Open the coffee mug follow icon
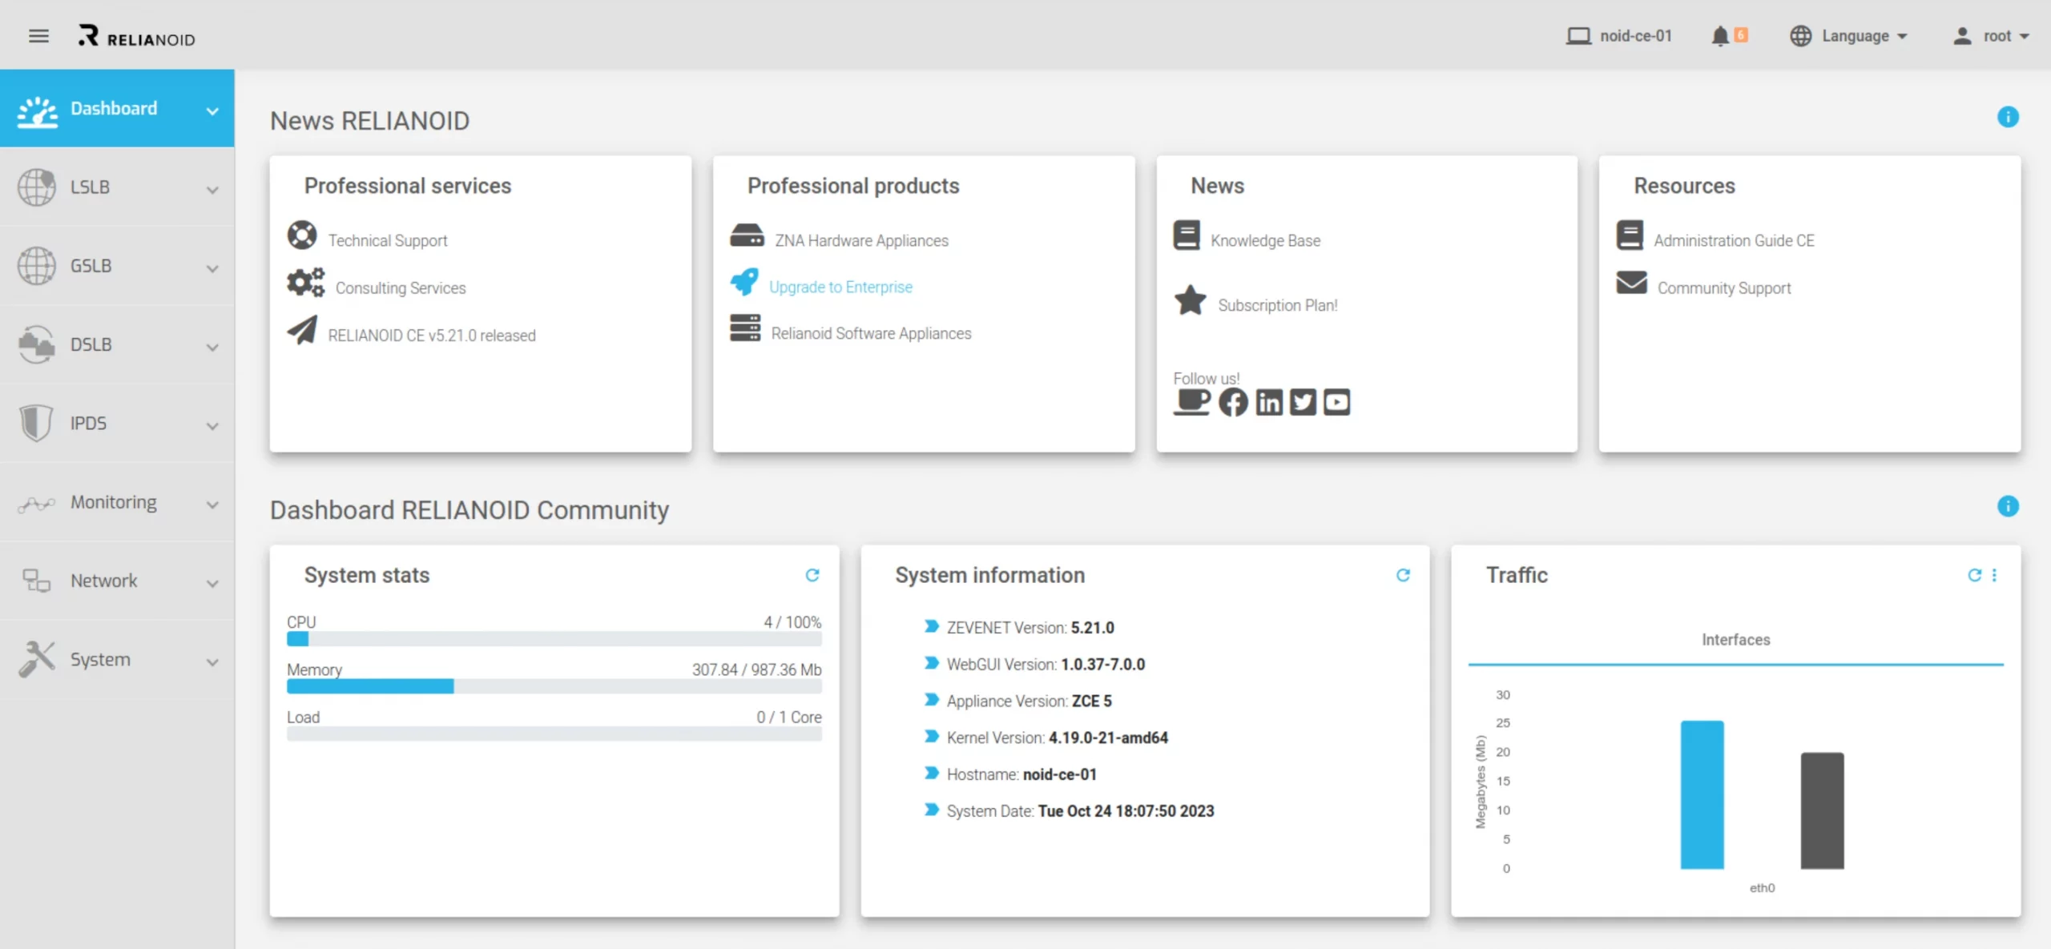Viewport: 2051px width, 949px height. [x=1192, y=402]
